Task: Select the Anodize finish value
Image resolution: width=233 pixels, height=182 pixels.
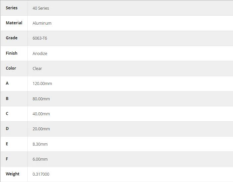Action: pos(40,53)
